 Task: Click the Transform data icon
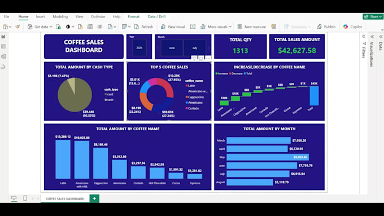[124, 27]
